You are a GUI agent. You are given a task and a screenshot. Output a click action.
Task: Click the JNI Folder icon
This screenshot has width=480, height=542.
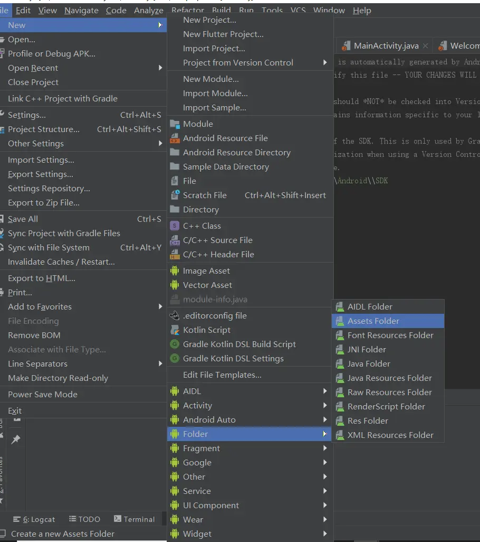click(x=340, y=350)
